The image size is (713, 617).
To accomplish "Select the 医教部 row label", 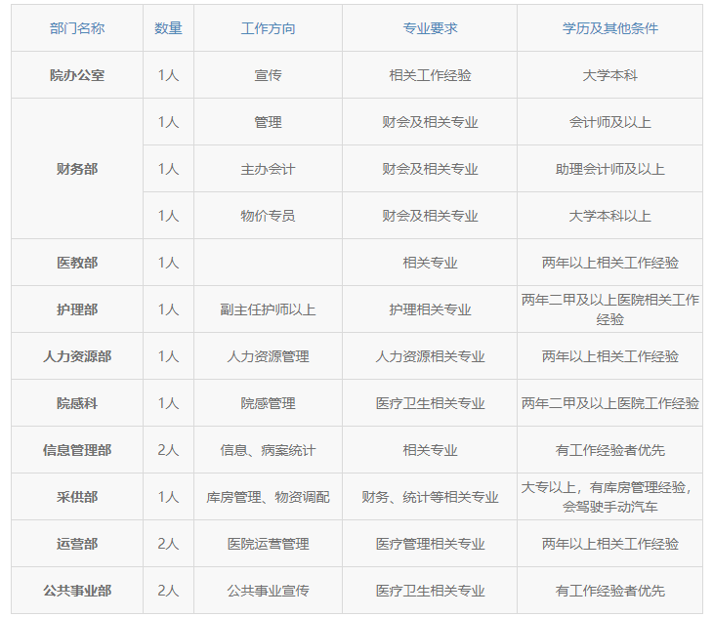I will (x=77, y=263).
